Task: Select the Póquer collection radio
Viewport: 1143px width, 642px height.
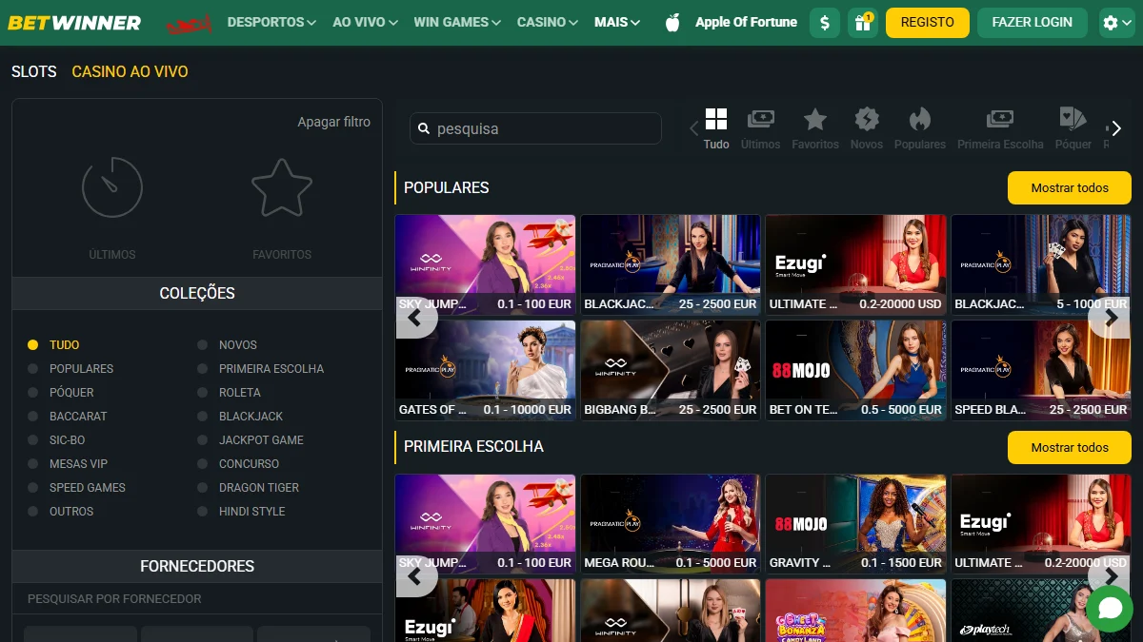Action: coord(33,393)
